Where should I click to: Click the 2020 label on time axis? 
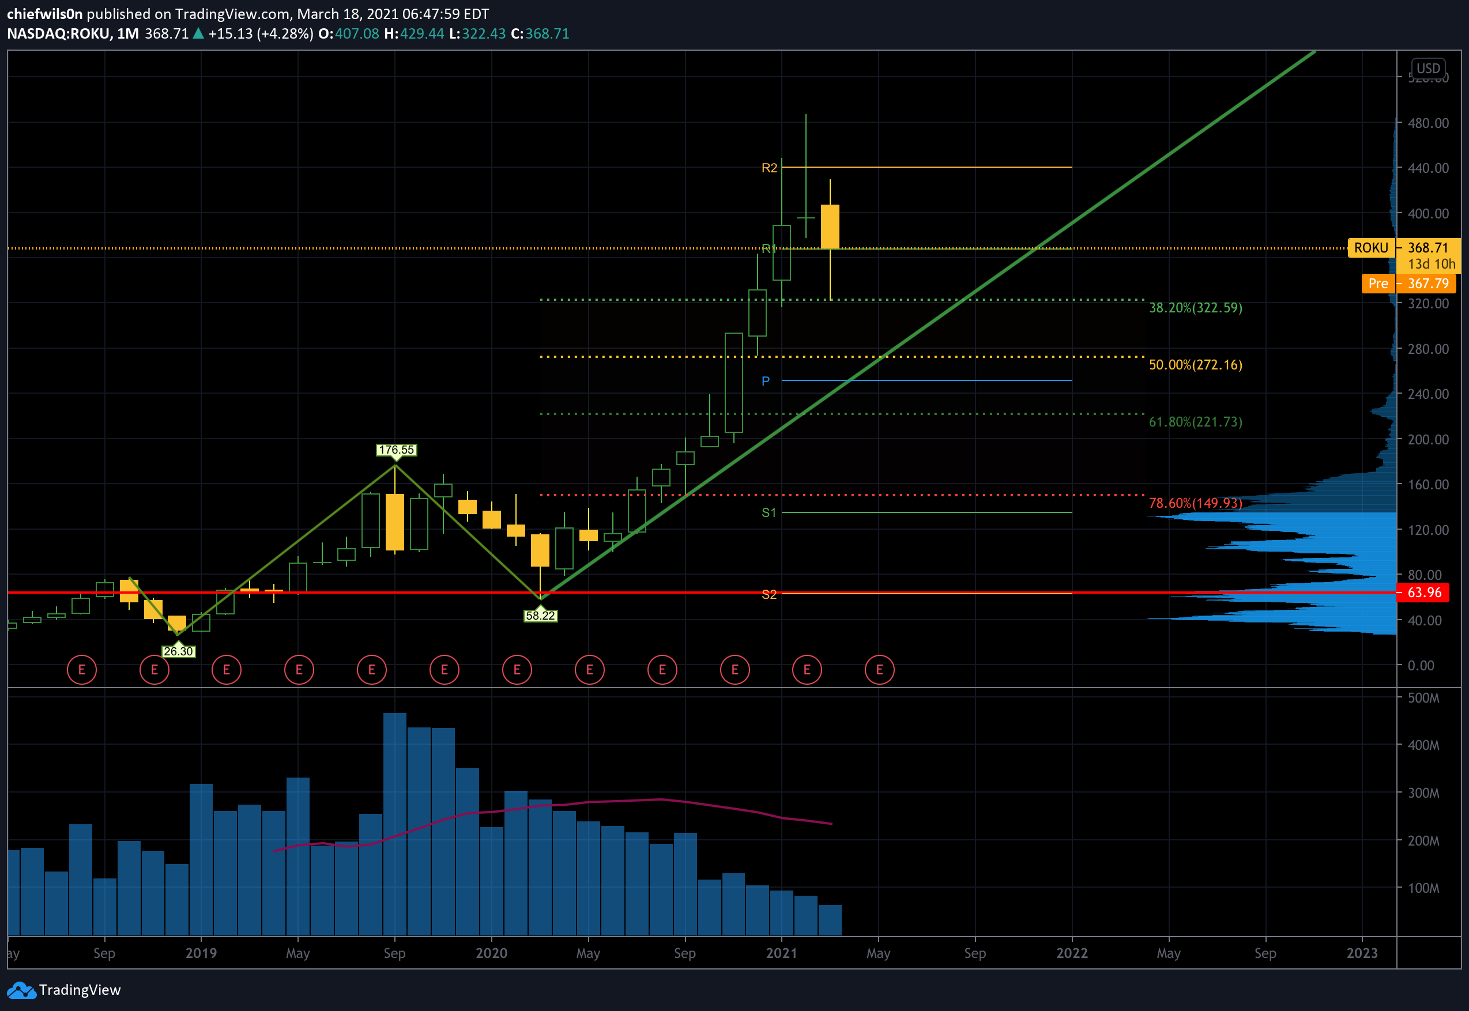(492, 953)
